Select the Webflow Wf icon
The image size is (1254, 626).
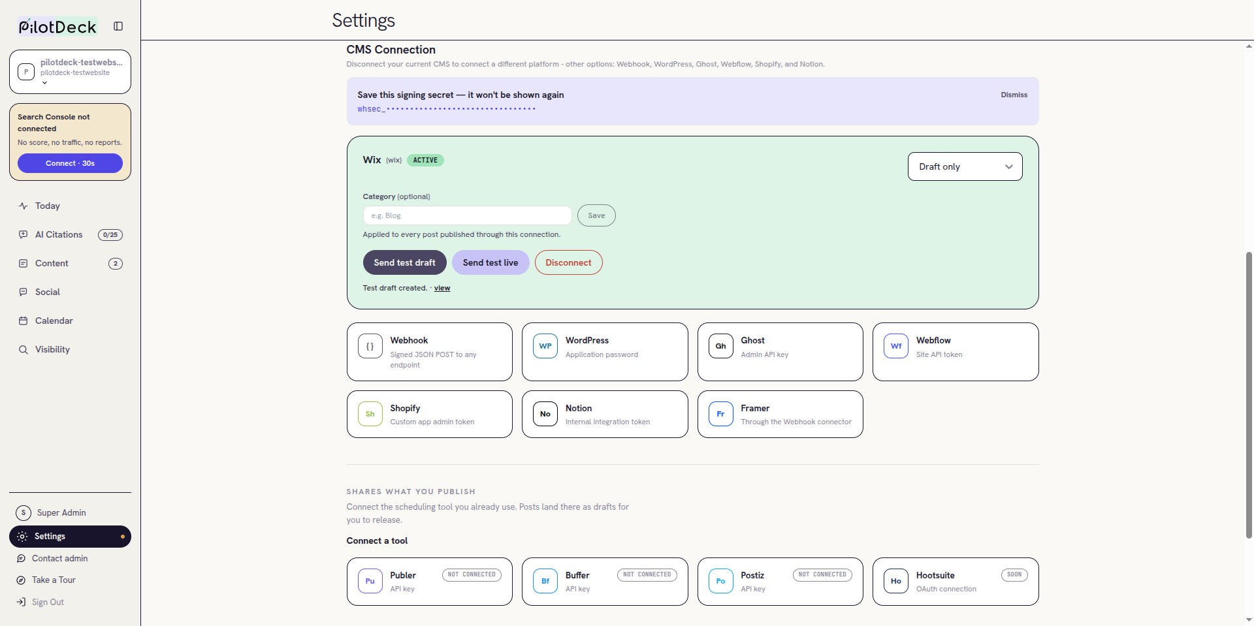[x=896, y=346]
